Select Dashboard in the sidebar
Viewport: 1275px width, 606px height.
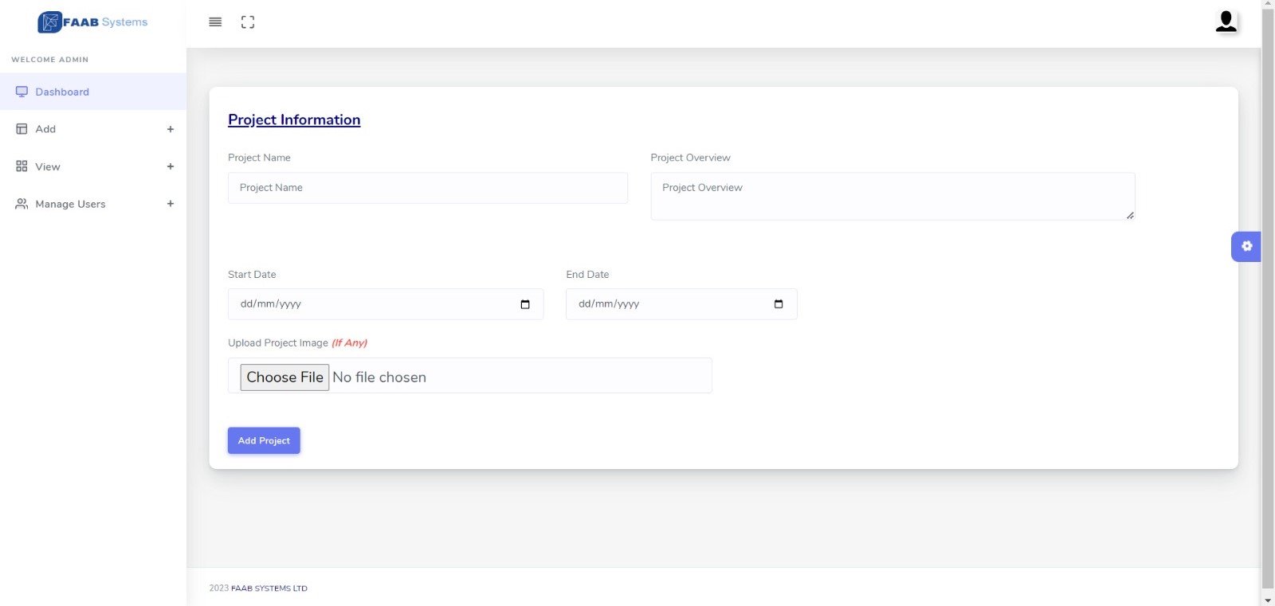(62, 92)
